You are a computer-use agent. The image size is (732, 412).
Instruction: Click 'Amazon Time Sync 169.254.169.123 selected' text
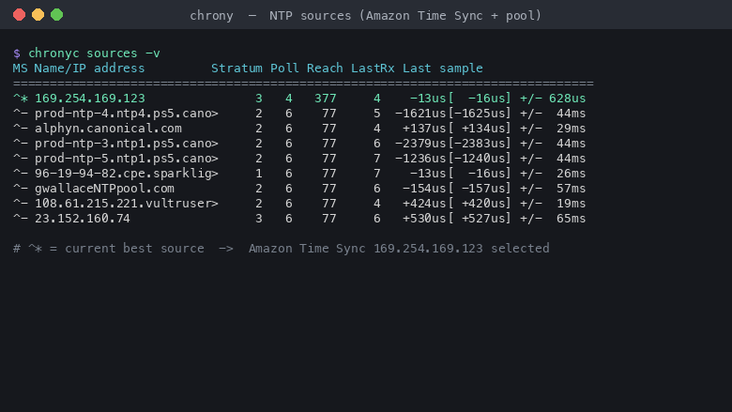point(399,248)
